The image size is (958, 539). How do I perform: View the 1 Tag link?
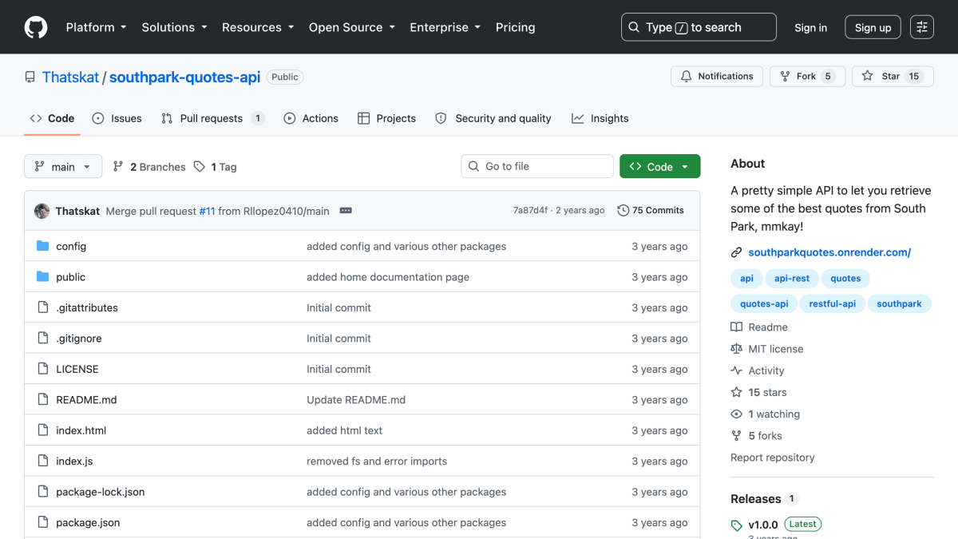[216, 167]
